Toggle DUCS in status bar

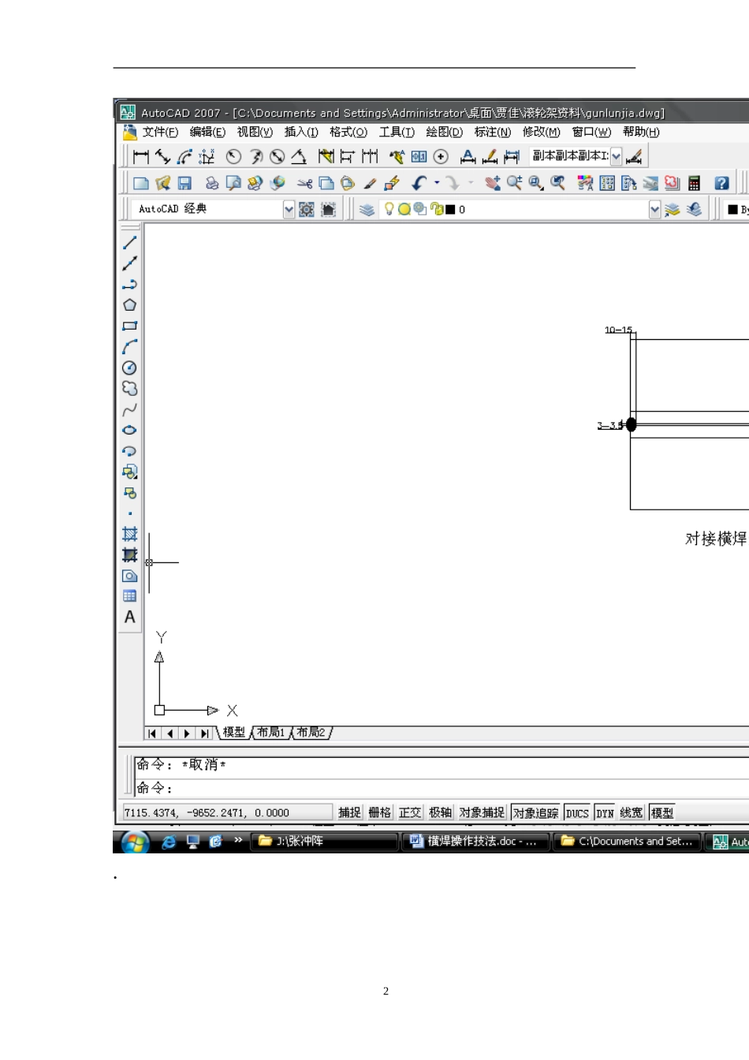[577, 812]
